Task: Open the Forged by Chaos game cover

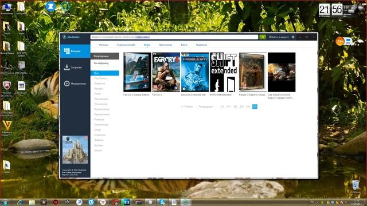Action: pos(252,72)
